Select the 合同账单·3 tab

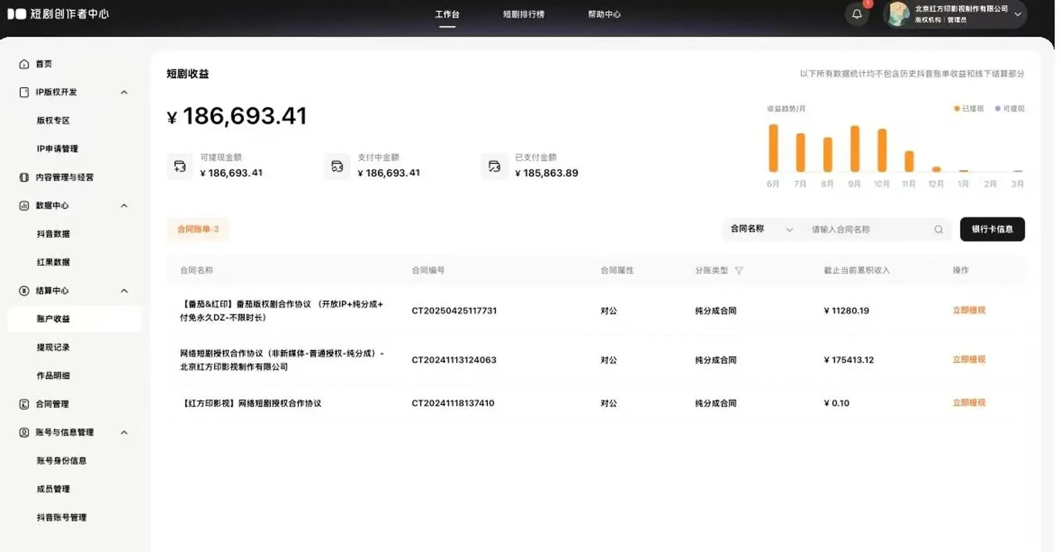[198, 229]
